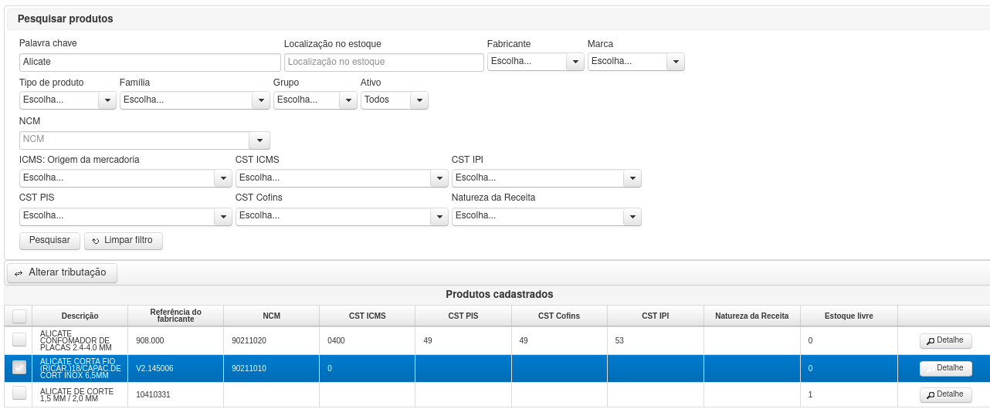The width and height of the screenshot is (990, 409).
Task: Sort by Estoque livre column header
Action: [x=849, y=316]
